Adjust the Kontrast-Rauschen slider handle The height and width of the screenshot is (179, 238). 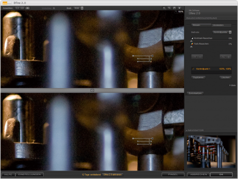click(191, 41)
